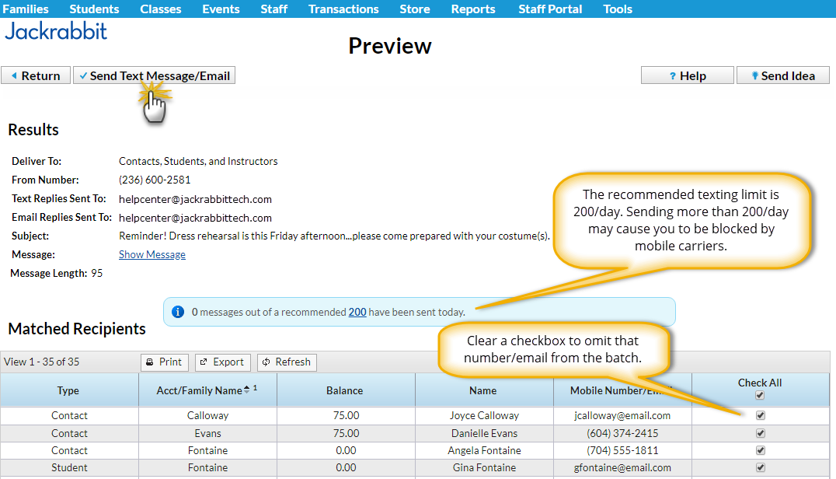
Task: Refresh the matched recipients grid
Action: click(x=287, y=362)
